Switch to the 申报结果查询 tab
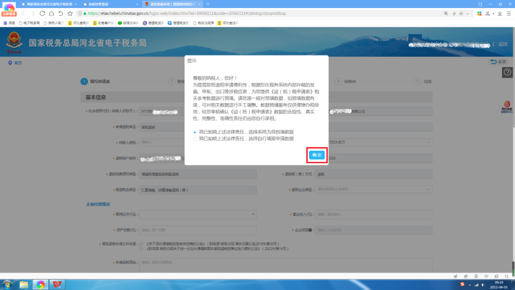515x290 pixels. [110, 4]
